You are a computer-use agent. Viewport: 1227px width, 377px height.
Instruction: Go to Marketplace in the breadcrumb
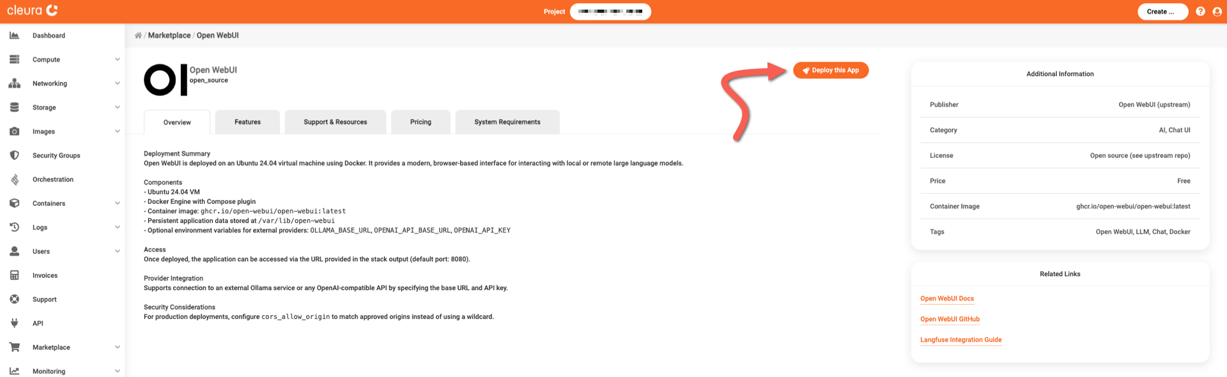tap(169, 36)
